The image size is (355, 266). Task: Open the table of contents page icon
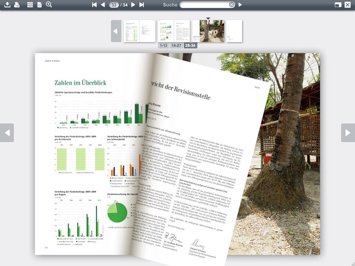(40, 5)
